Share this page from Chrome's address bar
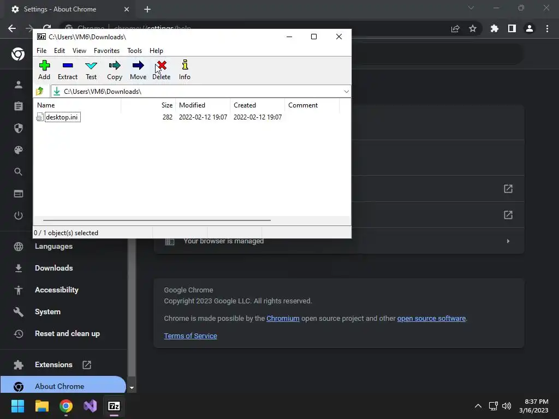The width and height of the screenshot is (559, 419). pos(455,28)
